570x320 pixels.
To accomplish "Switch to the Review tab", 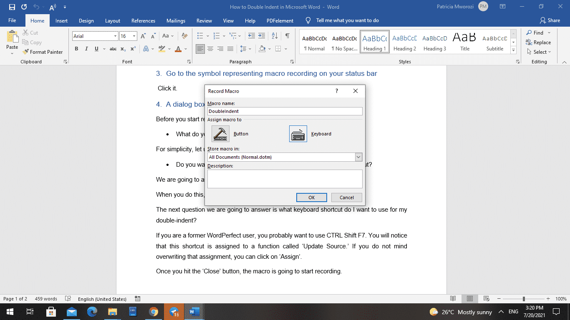I will (204, 21).
